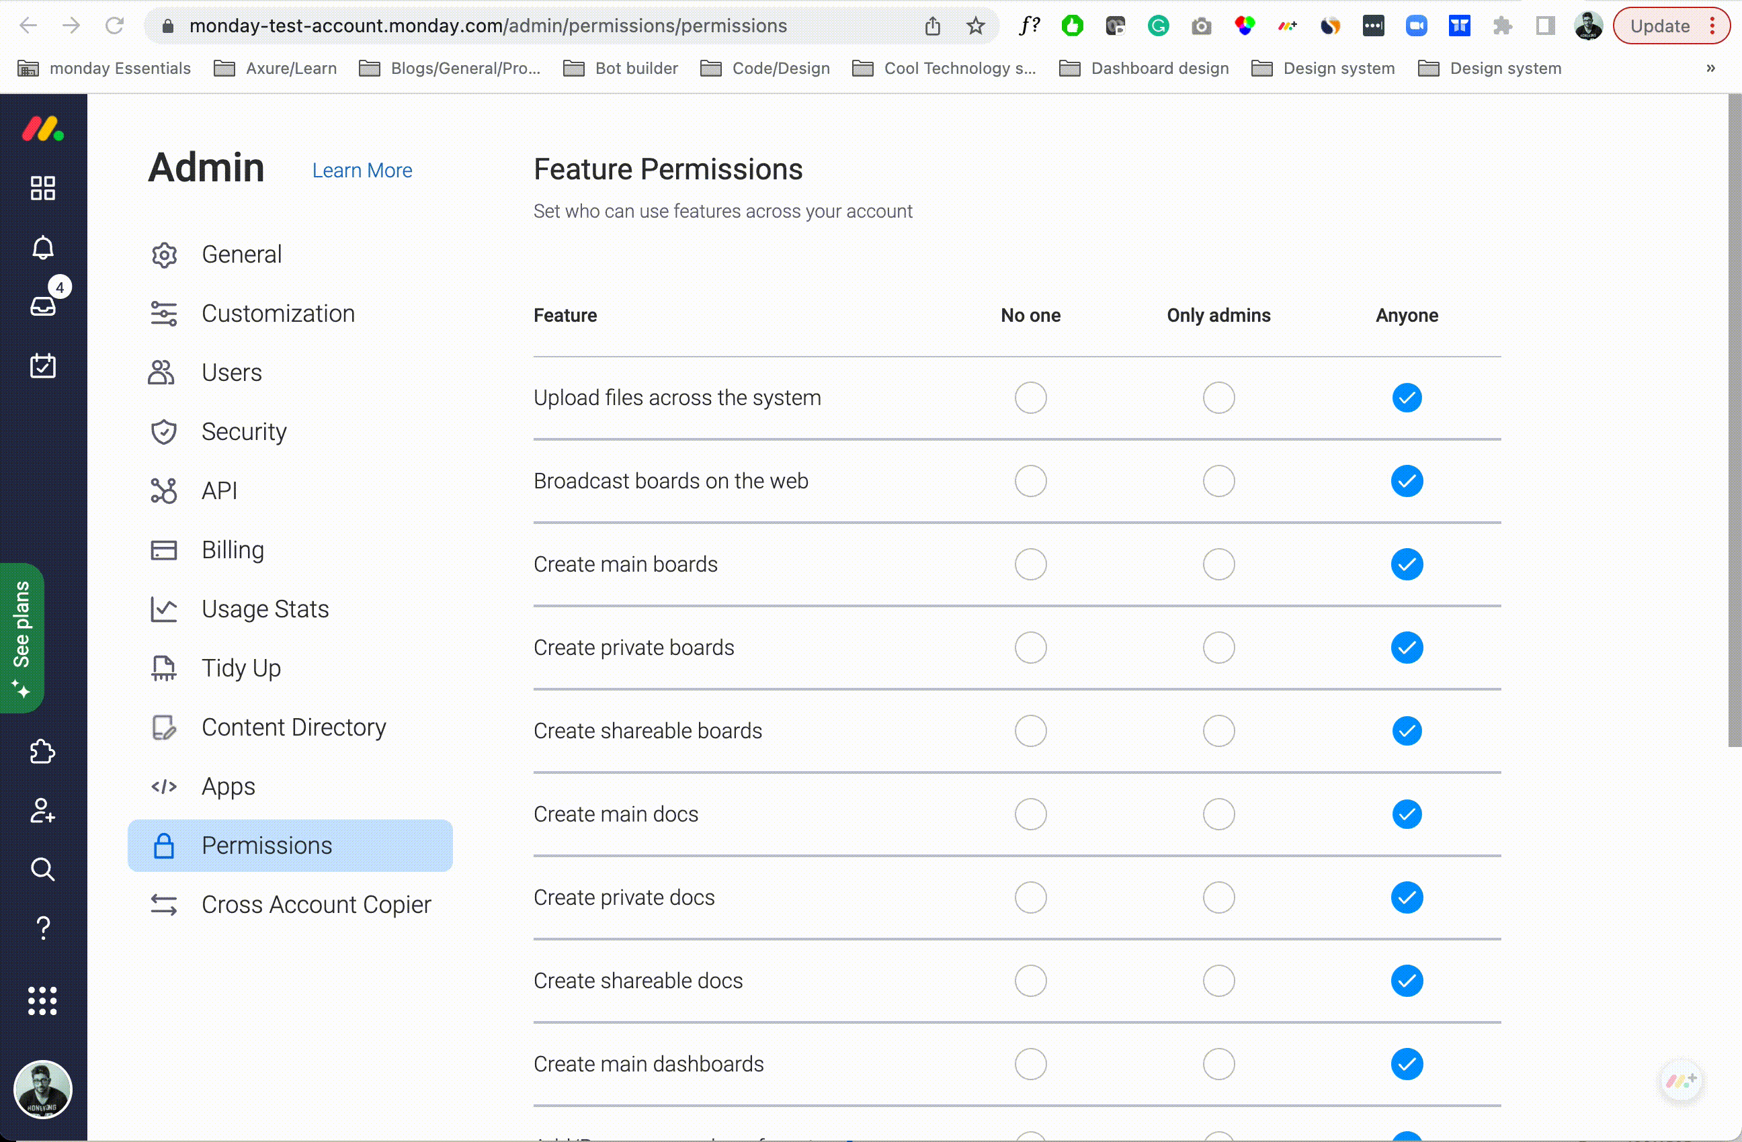The image size is (1742, 1142).
Task: Click the Zoom extension icon
Action: click(x=1416, y=26)
